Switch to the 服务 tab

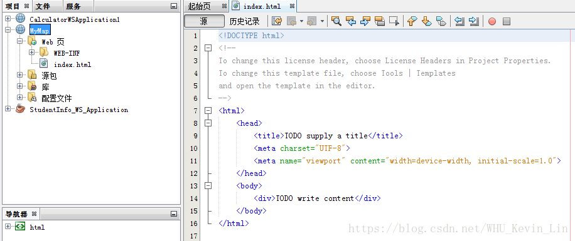pos(73,6)
